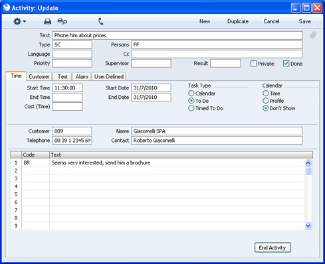The image size is (325, 264).
Task: Click the Type field containing SC
Action: point(72,44)
